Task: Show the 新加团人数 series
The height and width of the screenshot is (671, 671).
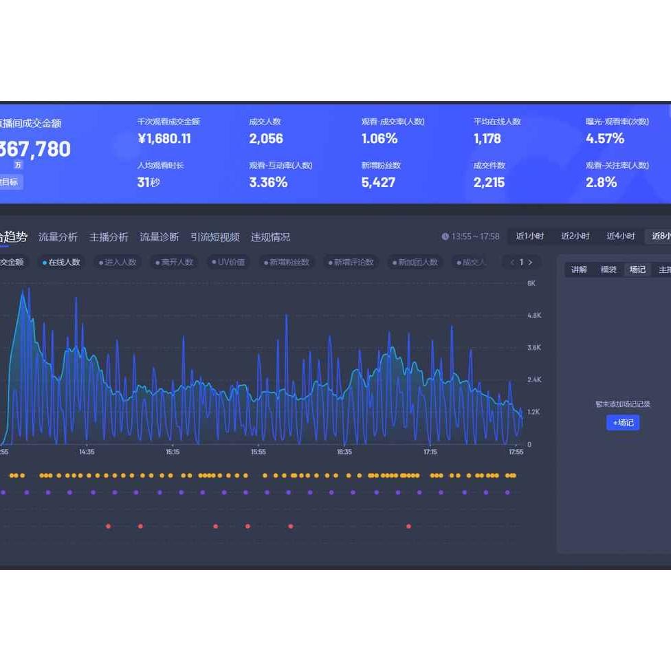Action: 415,262
